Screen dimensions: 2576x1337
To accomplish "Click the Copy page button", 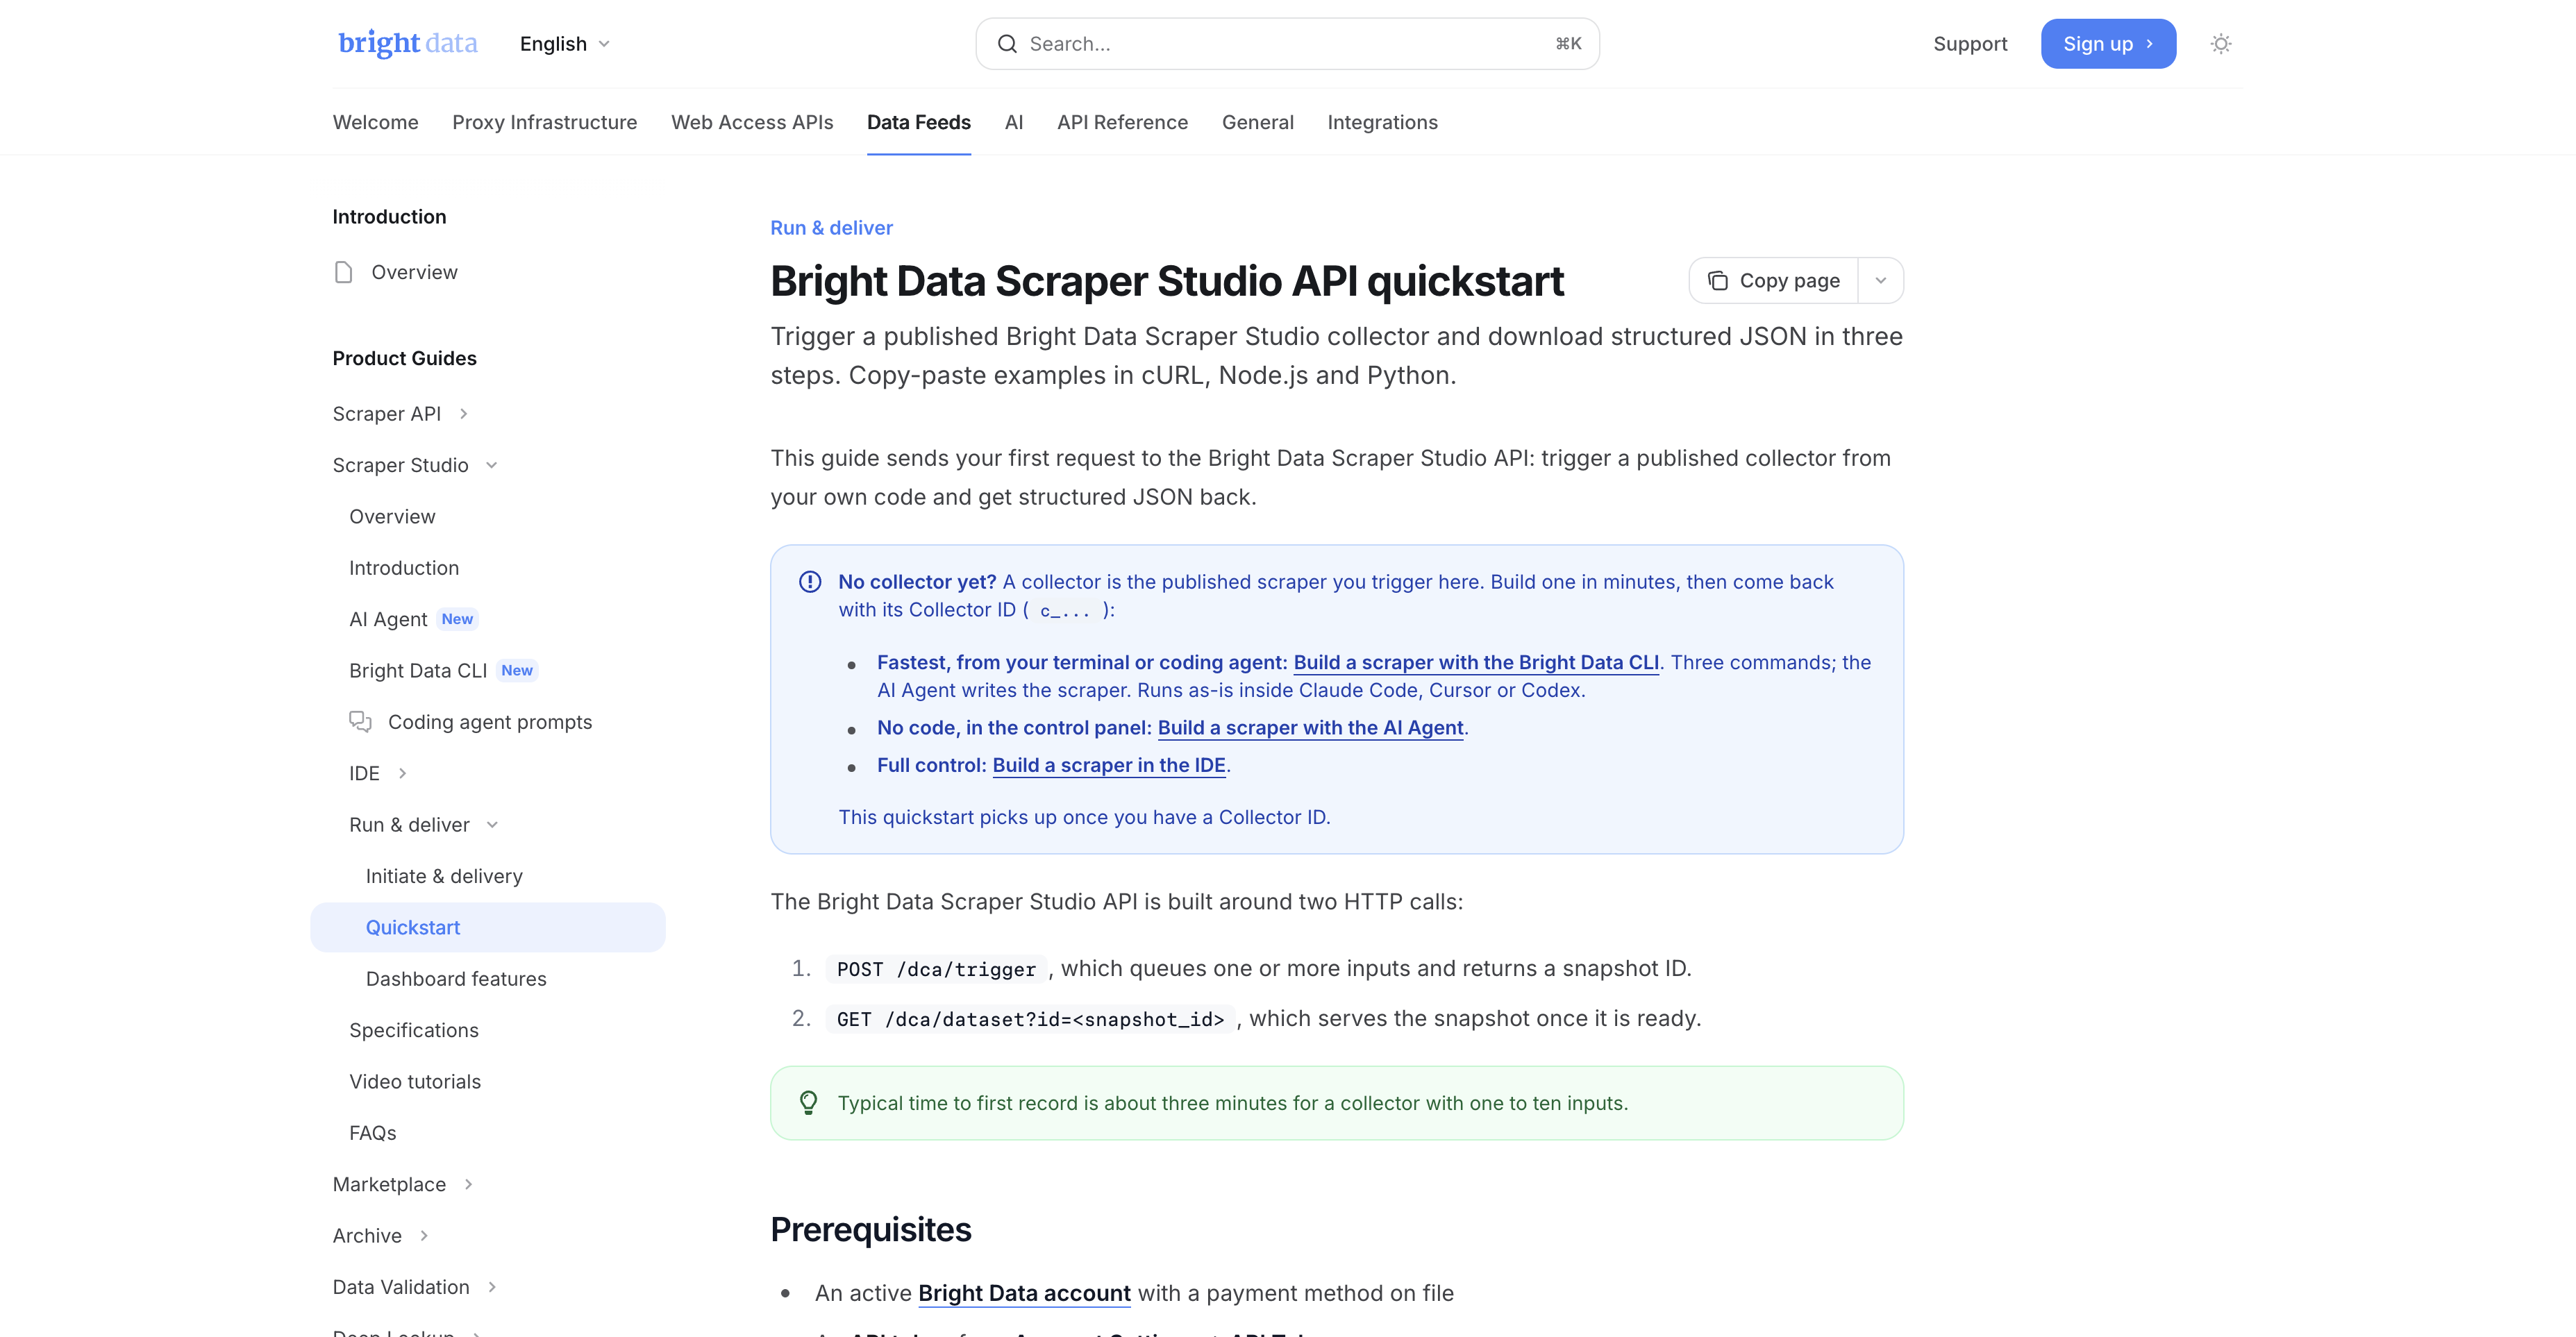I will click(1774, 281).
